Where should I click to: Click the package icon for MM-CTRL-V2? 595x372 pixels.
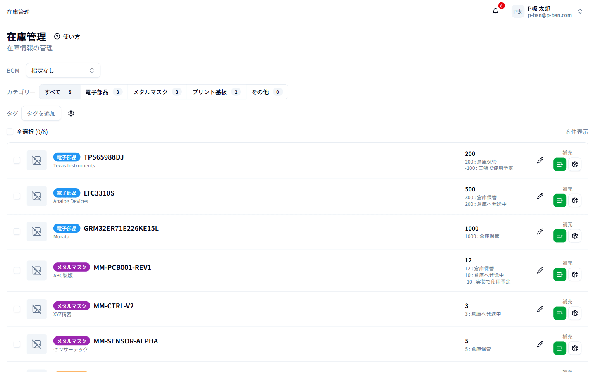[x=575, y=313]
